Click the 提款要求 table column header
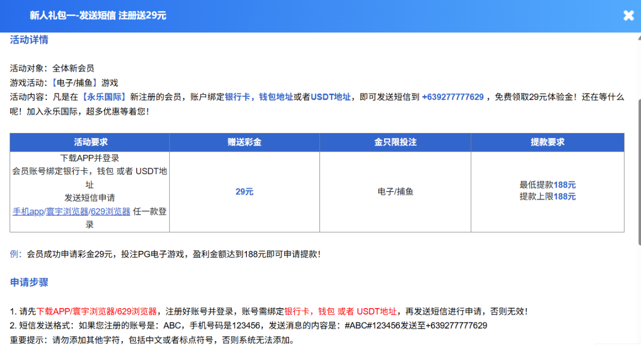641x346 pixels. (x=547, y=142)
